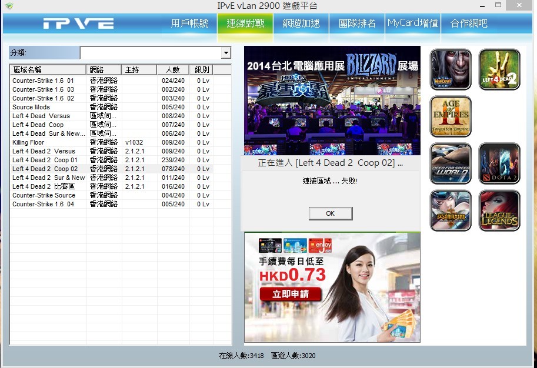Screen dimensions: 537x368
Task: Select Counter-Strike Source room
Action: (x=111, y=196)
